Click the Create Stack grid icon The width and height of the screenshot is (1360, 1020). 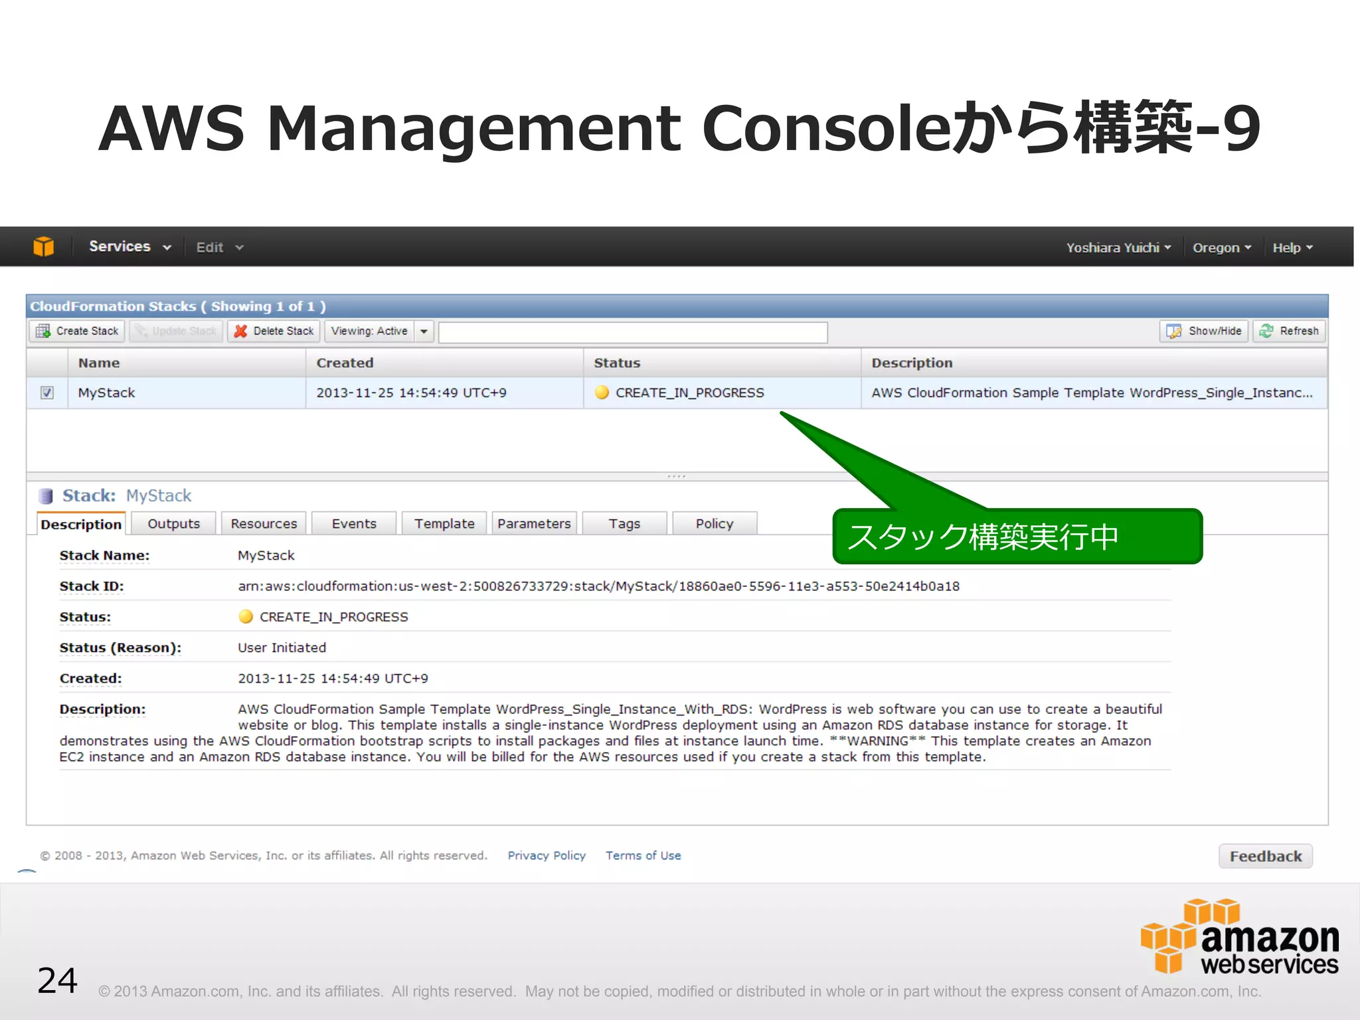43,331
